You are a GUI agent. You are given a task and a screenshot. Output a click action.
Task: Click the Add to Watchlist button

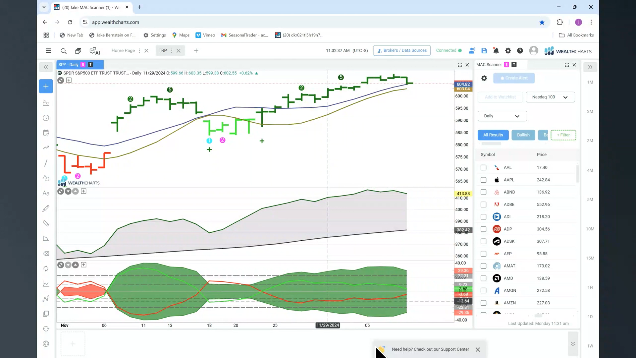[500, 97]
